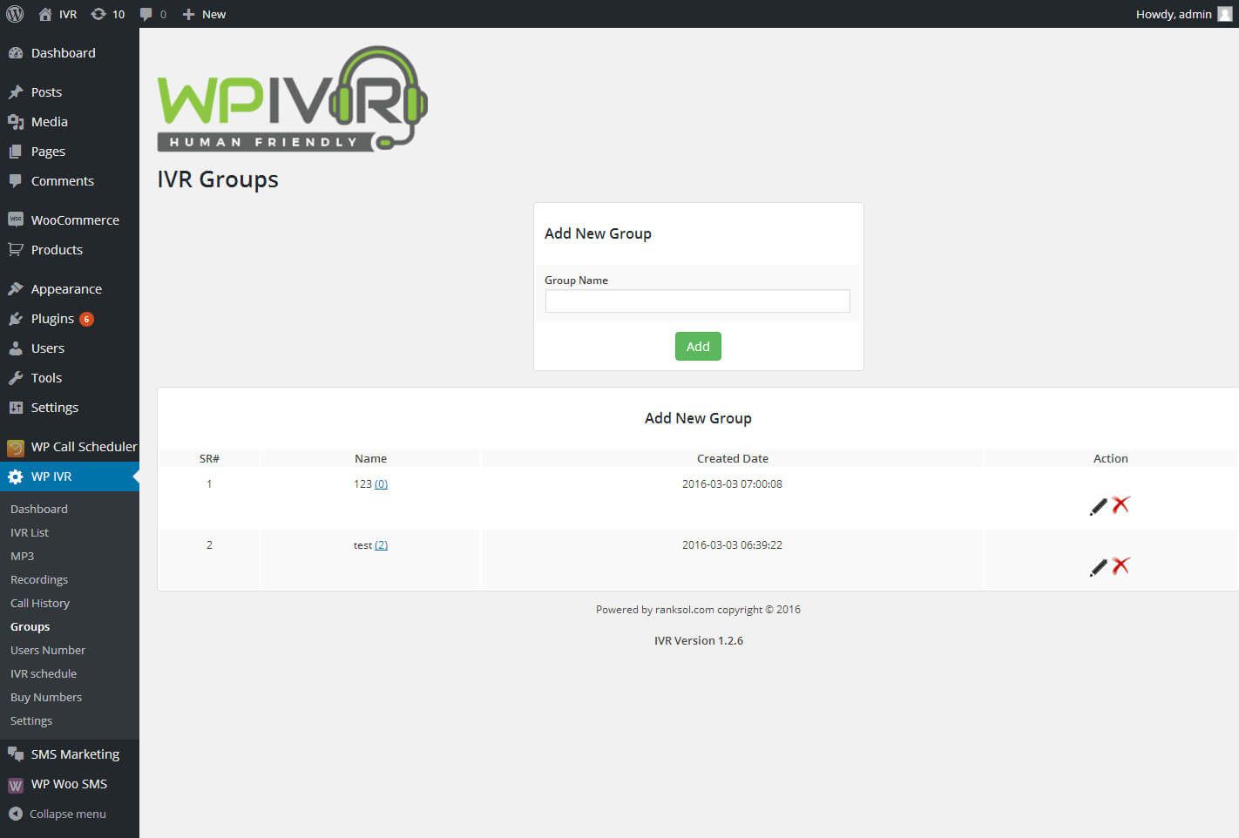This screenshot has height=838, width=1239.
Task: Click the admin avatar icon
Action: pos(1224,14)
